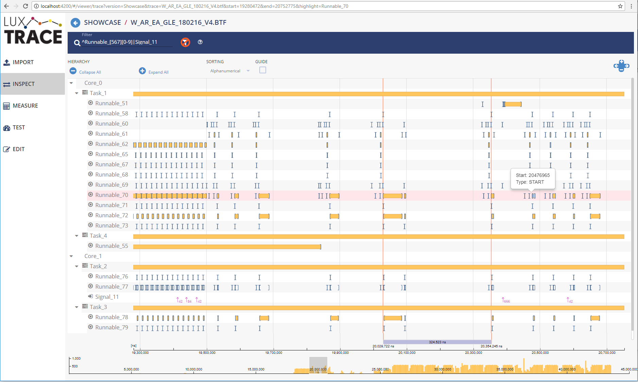Click the LUX TRACE logo

click(33, 31)
